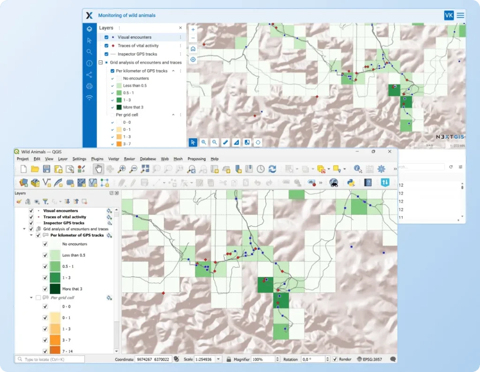This screenshot has height=372, width=480.
Task: Open the Processing menu
Action: (196, 159)
